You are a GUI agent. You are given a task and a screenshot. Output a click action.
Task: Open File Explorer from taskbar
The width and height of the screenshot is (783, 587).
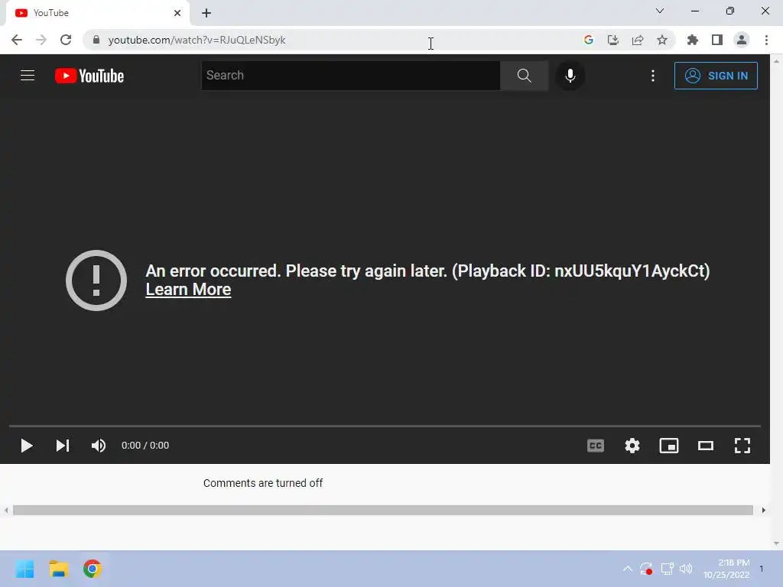click(58, 569)
